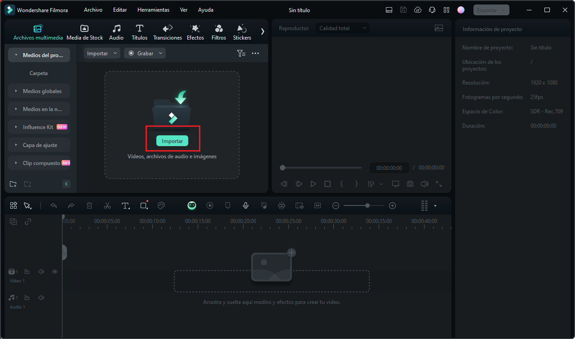This screenshot has width=575, height=339.
Task: Open the Herramientas menu
Action: pyautogui.click(x=153, y=10)
